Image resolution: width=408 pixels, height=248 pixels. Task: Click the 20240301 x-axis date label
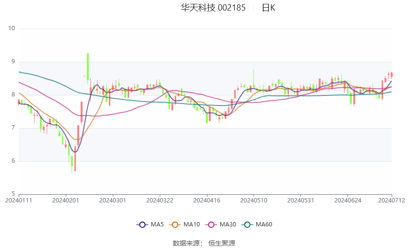pos(113,201)
